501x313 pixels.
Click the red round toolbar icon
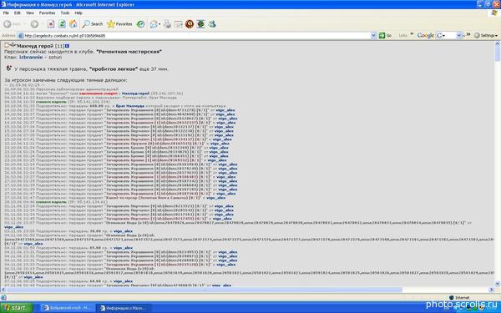pos(190,24)
